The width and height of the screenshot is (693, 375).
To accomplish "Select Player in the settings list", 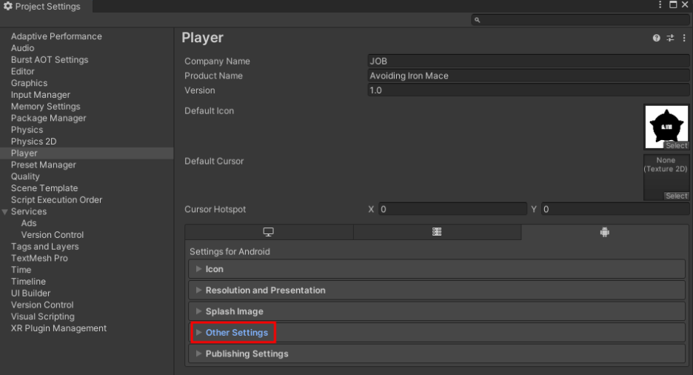I will click(x=87, y=153).
